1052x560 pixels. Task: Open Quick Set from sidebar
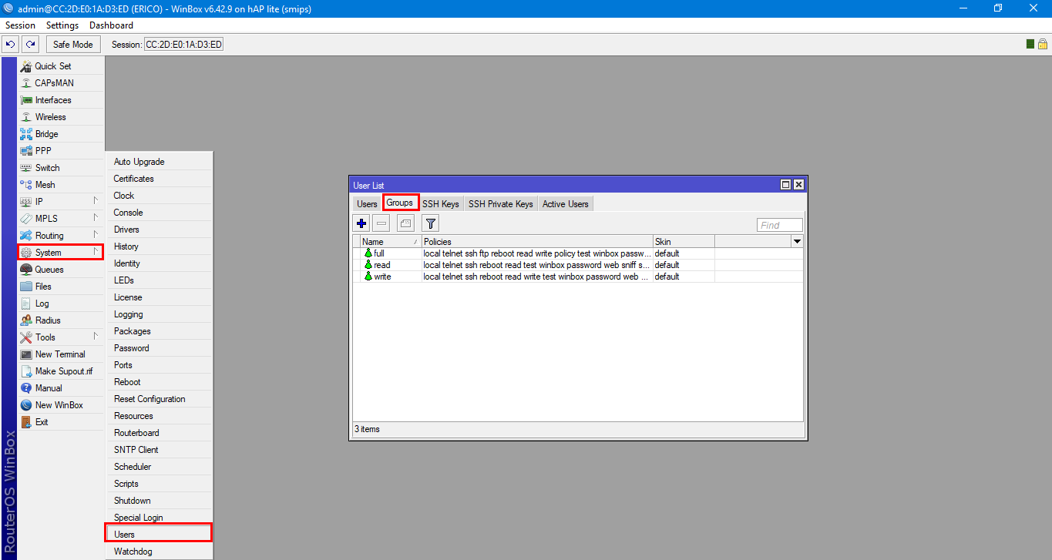click(x=61, y=66)
